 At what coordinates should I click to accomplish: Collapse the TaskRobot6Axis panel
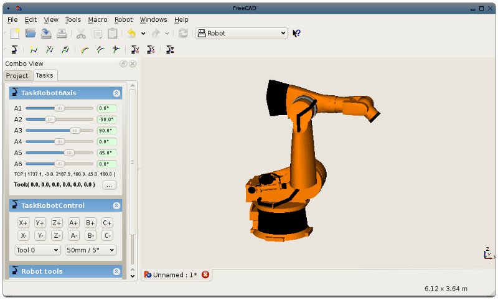116,93
